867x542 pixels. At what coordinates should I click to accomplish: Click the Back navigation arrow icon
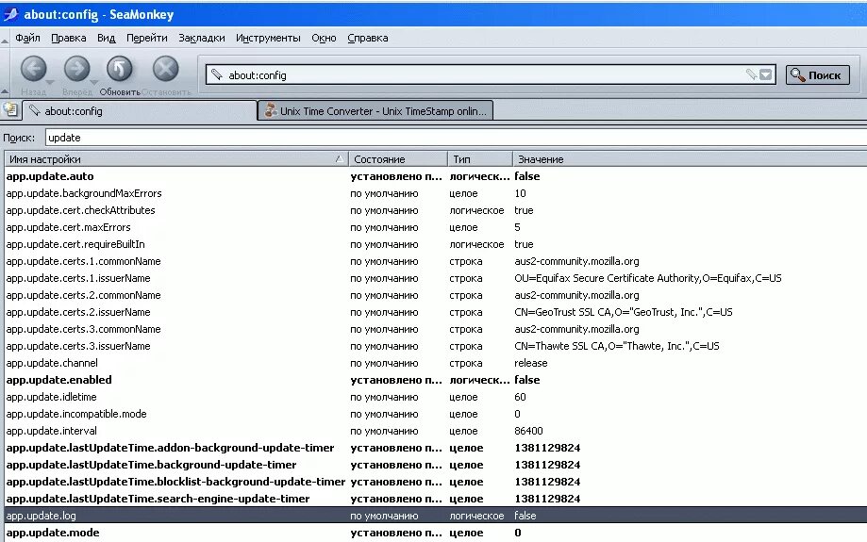34,70
